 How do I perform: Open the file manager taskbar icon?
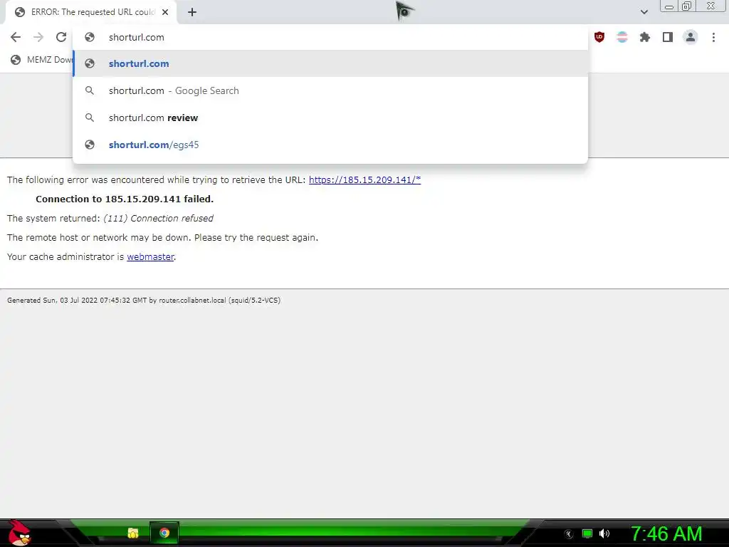[x=133, y=533]
